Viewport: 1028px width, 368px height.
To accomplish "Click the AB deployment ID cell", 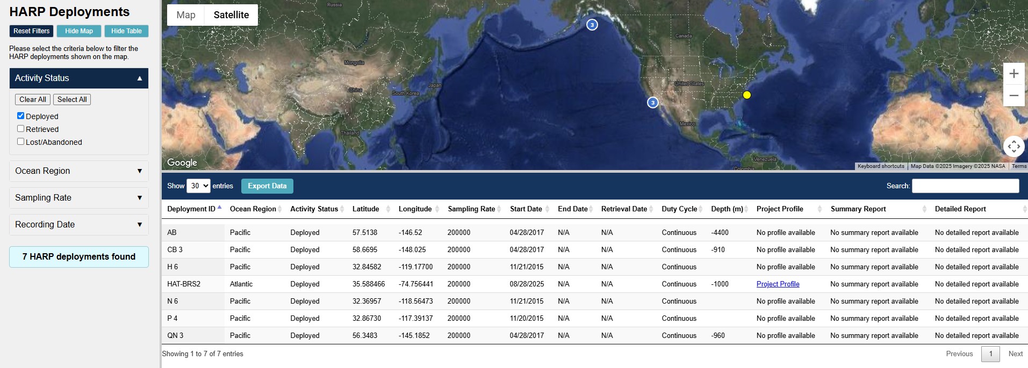I will (193, 233).
